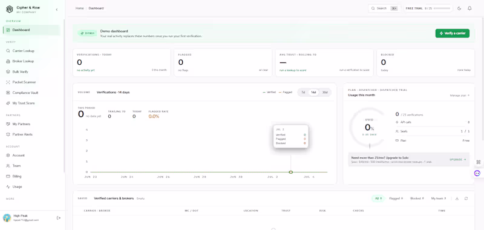Toggle the Flagged legend series
Screen dimensions: 484x230
point(286,93)
